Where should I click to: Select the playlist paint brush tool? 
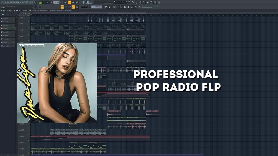coord(10,10)
